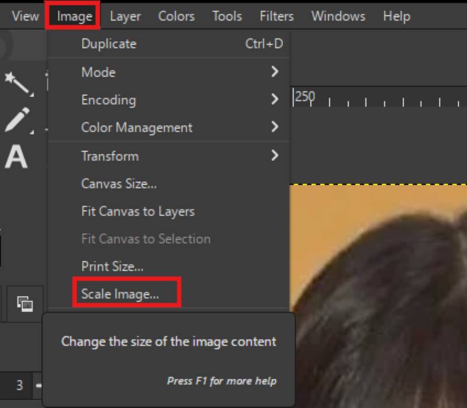Open the Colors menu
Image resolution: width=467 pixels, height=408 pixels.
pyautogui.click(x=176, y=16)
